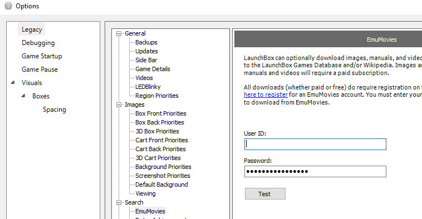
Task: Click the Test button
Action: tap(265, 194)
